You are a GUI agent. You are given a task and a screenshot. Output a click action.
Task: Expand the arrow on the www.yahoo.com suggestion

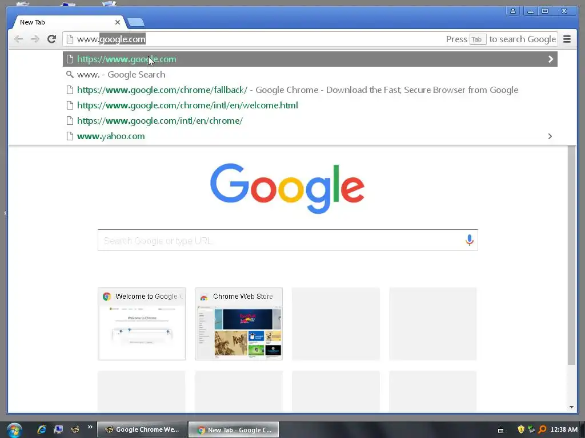pyautogui.click(x=550, y=136)
